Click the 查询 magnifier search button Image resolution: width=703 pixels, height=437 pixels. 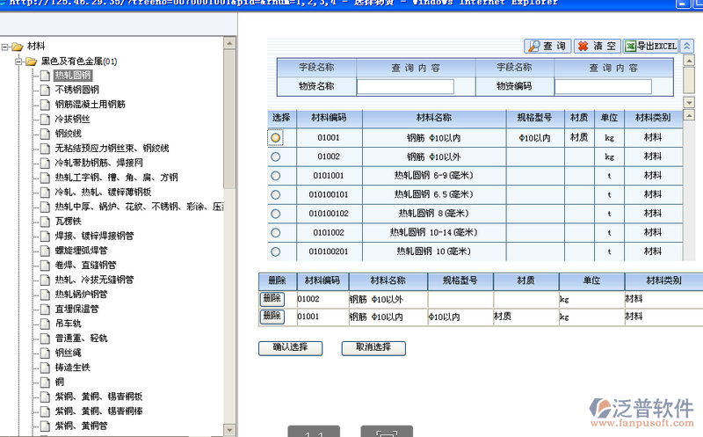(x=547, y=46)
